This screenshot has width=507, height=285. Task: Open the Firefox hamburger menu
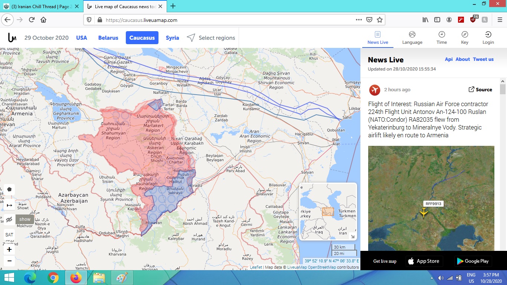[x=500, y=20]
